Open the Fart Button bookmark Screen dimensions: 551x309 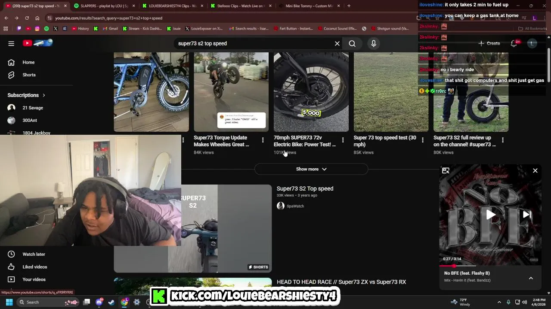pyautogui.click(x=293, y=29)
